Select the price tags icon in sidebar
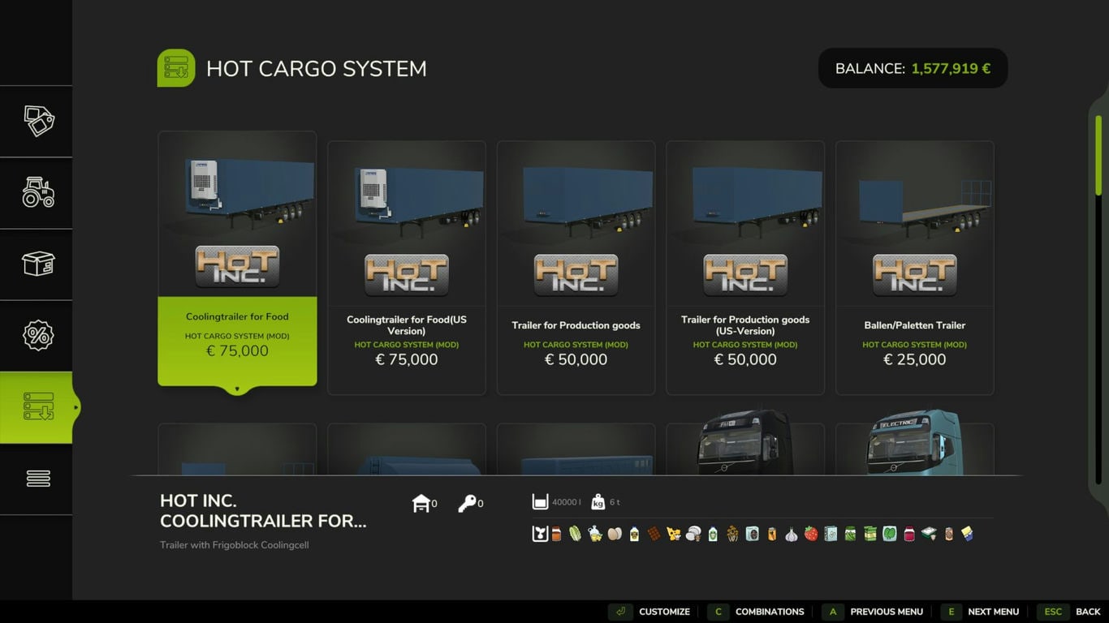Image resolution: width=1109 pixels, height=623 pixels. [37, 121]
